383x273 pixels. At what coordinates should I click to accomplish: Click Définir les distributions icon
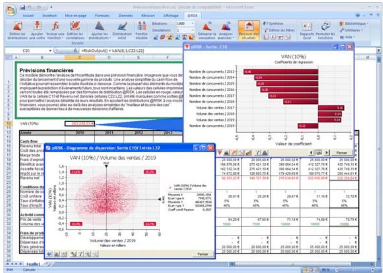18,29
